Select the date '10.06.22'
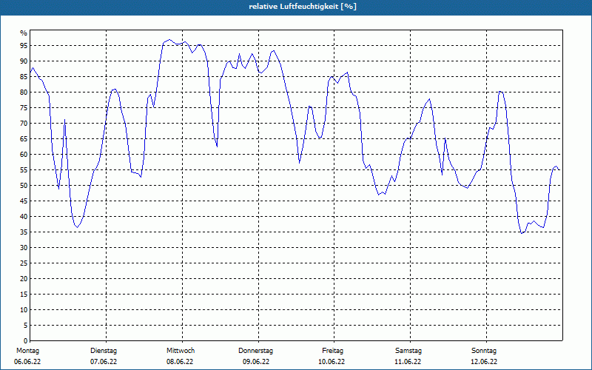Image resolution: width=592 pixels, height=370 pixels. point(332,362)
